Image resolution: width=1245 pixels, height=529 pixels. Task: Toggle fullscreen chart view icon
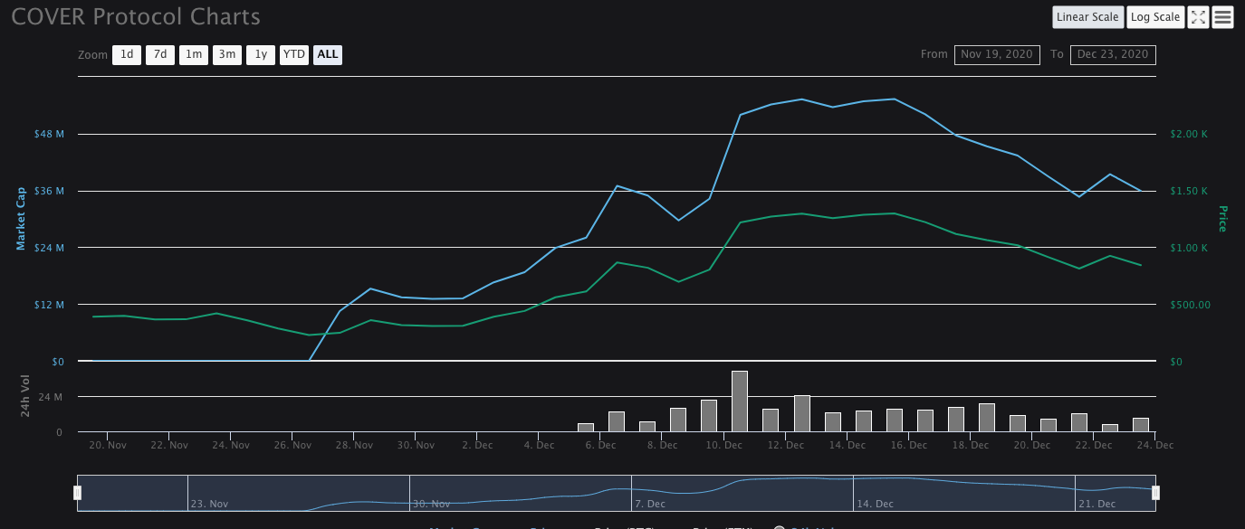click(1198, 17)
